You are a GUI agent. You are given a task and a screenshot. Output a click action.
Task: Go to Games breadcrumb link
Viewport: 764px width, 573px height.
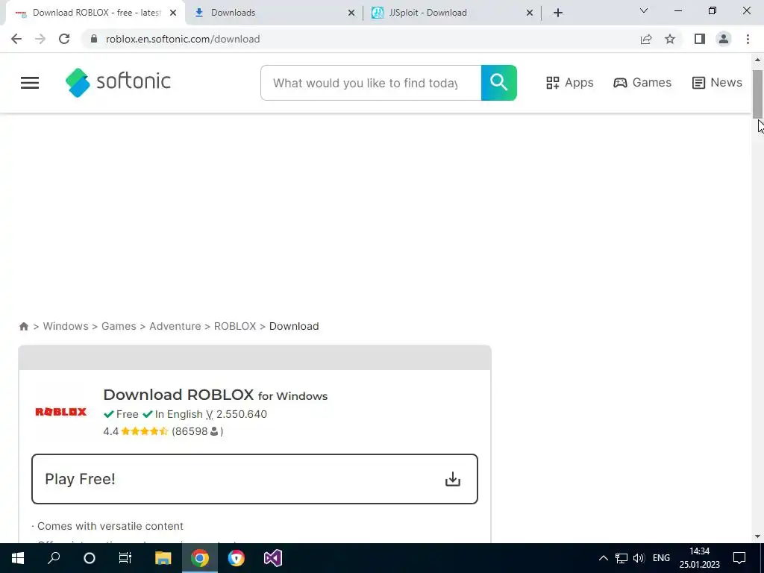coord(119,326)
